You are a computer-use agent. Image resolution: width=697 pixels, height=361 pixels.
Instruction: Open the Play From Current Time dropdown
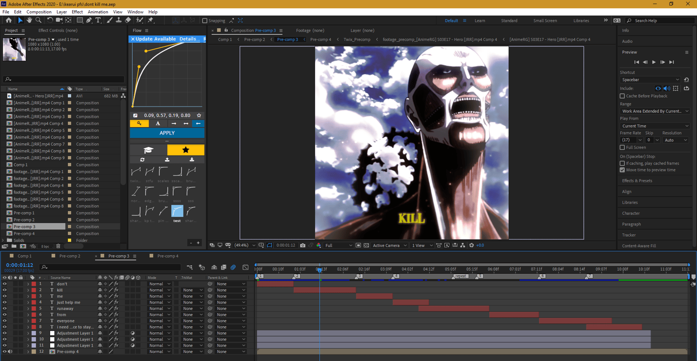[655, 126]
